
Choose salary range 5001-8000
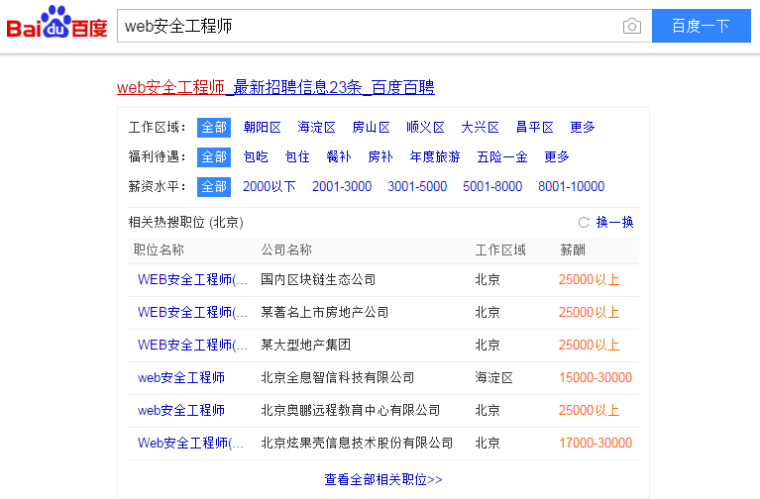[492, 186]
